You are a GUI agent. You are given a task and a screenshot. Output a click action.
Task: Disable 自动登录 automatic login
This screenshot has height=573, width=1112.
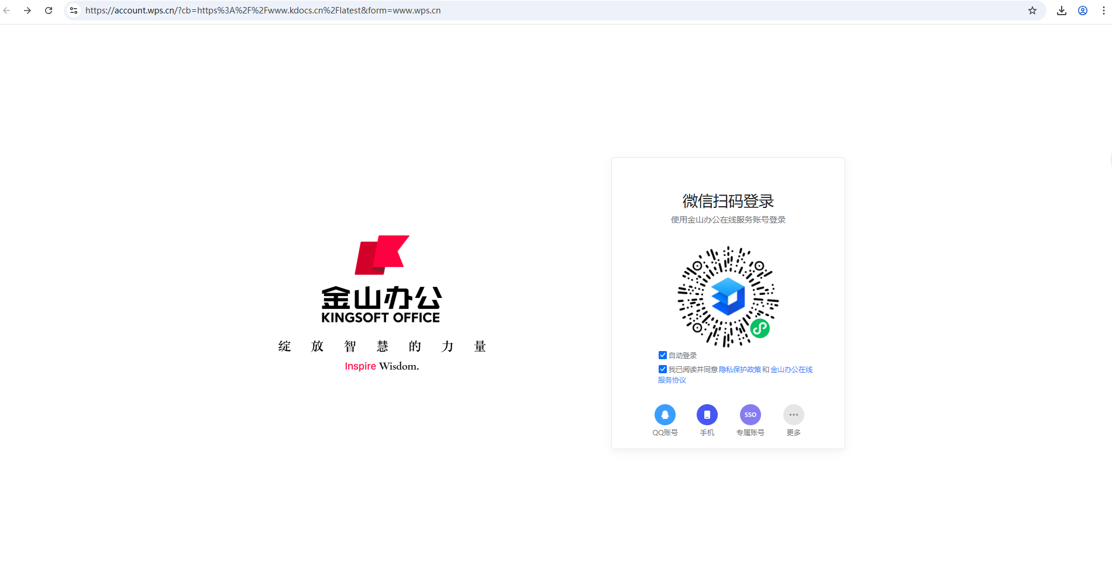tap(662, 355)
